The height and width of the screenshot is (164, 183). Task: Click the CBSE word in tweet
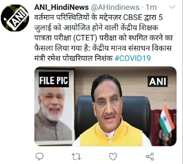[133, 18]
